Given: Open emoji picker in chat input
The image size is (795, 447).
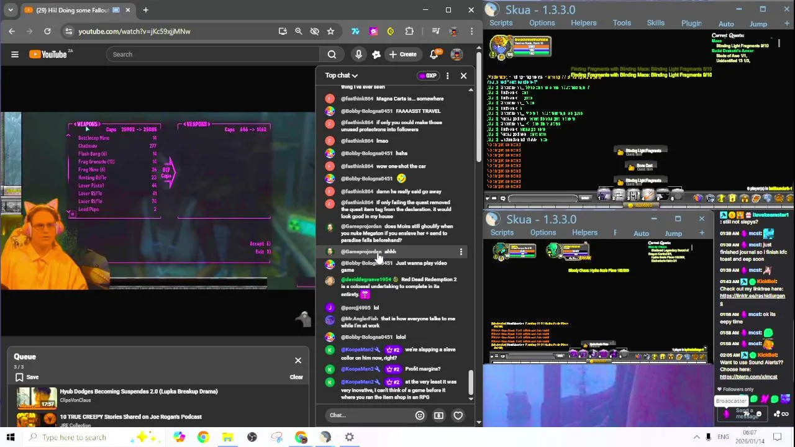Looking at the screenshot, I should pos(420,415).
